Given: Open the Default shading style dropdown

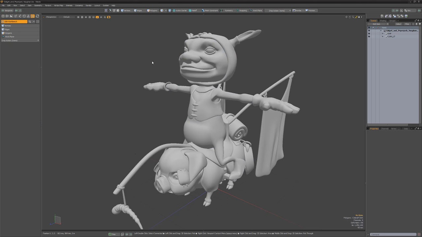Looking at the screenshot, I should point(67,17).
